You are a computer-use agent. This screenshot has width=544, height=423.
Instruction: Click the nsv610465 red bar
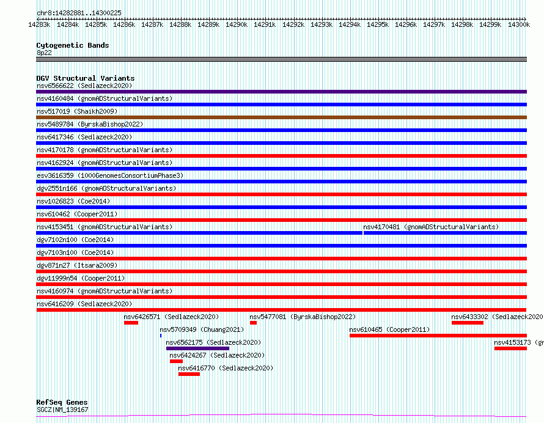coord(438,336)
